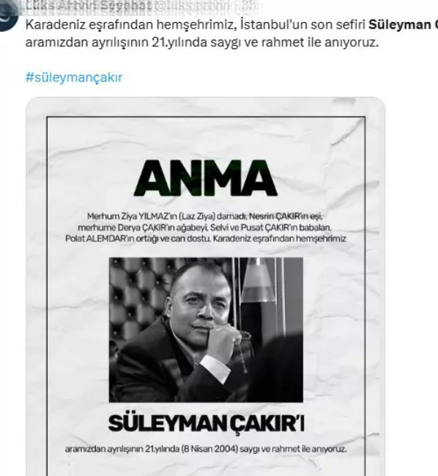Open the tweet author's profile avatar
The width and height of the screenshot is (438, 476).
(x=7, y=17)
